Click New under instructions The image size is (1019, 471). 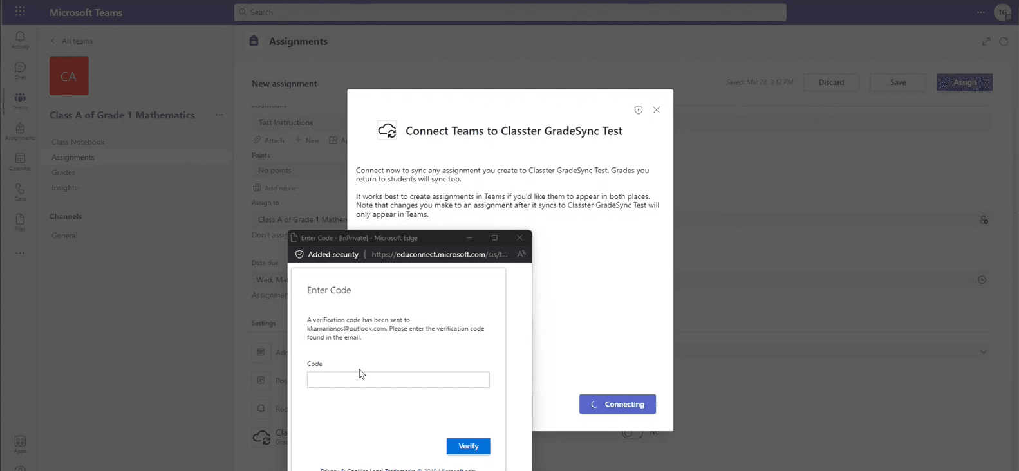(x=306, y=140)
